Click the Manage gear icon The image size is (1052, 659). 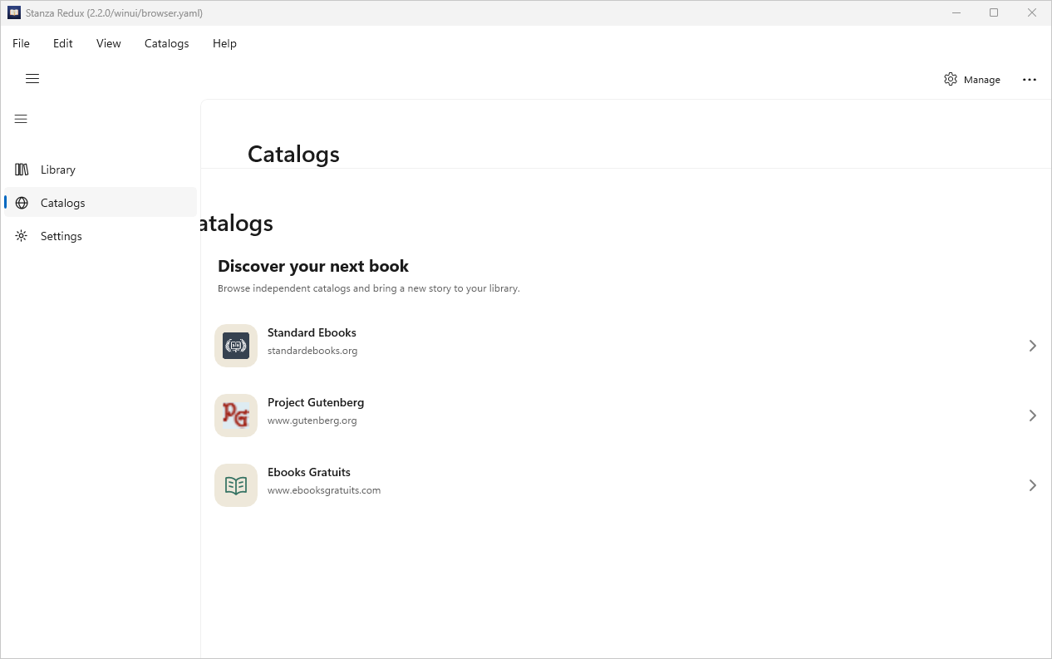(951, 79)
